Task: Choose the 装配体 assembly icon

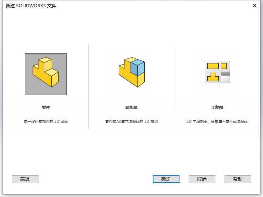Action: [131, 72]
